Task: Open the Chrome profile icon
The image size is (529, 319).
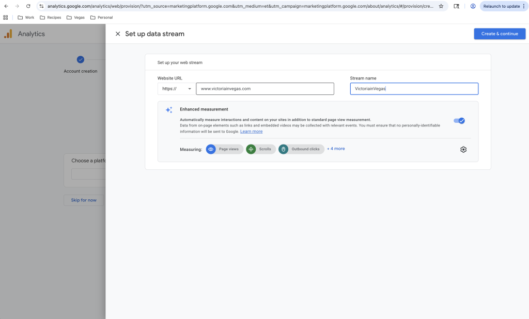Action: pos(473,6)
